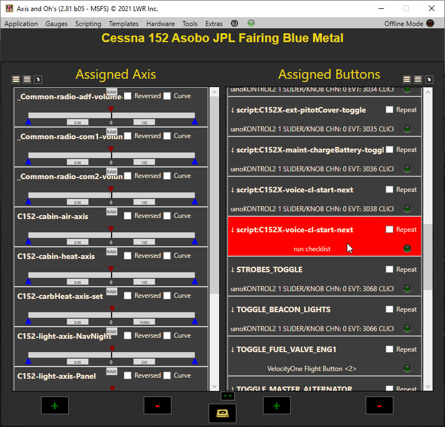445x427 pixels.
Task: Open the Templates menu
Action: pyautogui.click(x=124, y=24)
